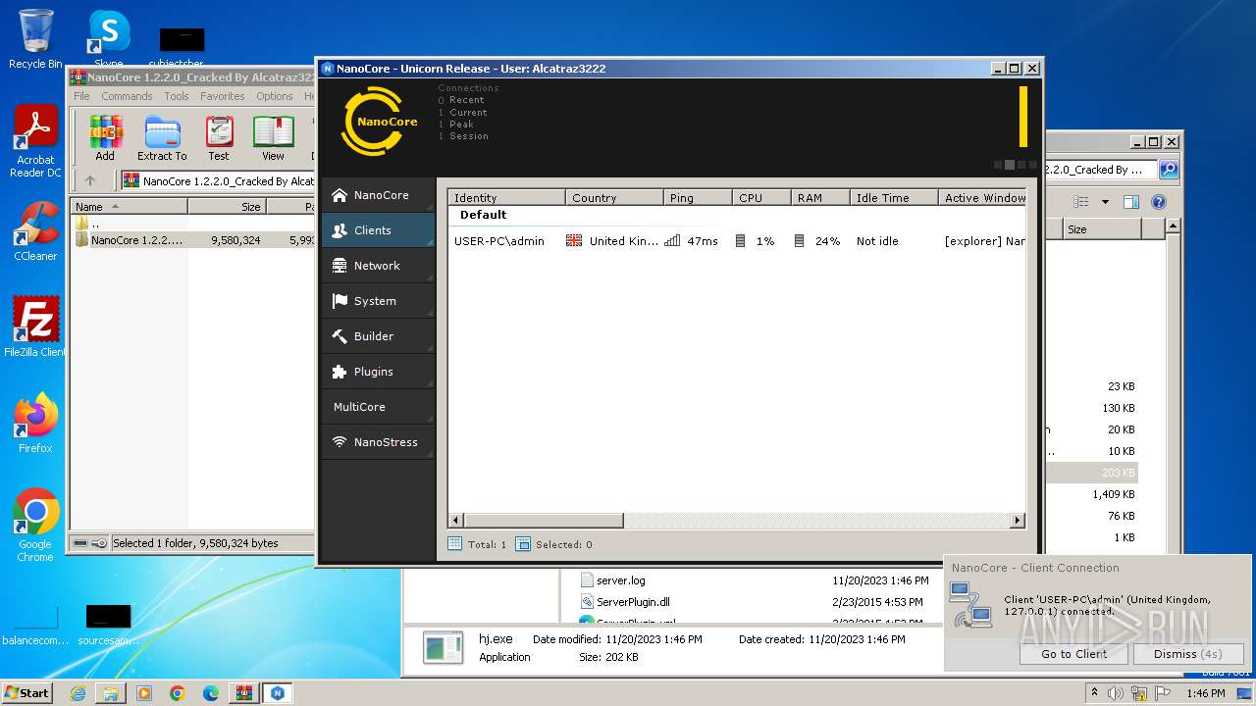This screenshot has width=1256, height=706.
Task: Select ServerPlugin.dll file in Explorer
Action: (624, 602)
